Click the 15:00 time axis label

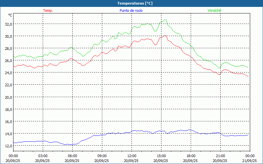click(x=161, y=156)
